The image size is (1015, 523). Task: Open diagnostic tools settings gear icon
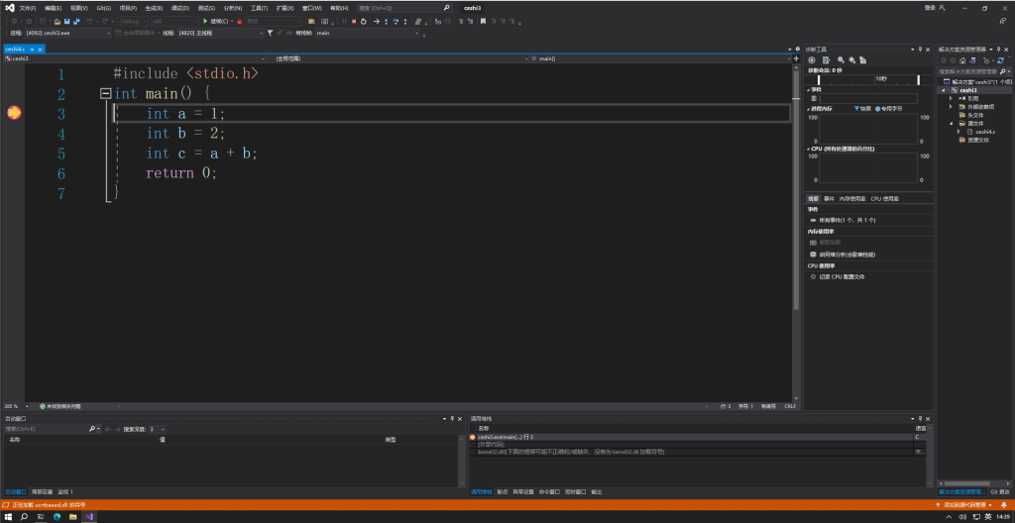[x=812, y=60]
